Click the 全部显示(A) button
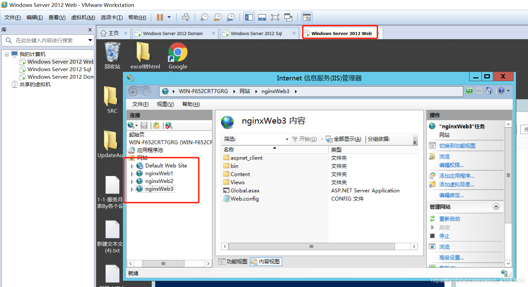The image size is (528, 287). point(344,139)
